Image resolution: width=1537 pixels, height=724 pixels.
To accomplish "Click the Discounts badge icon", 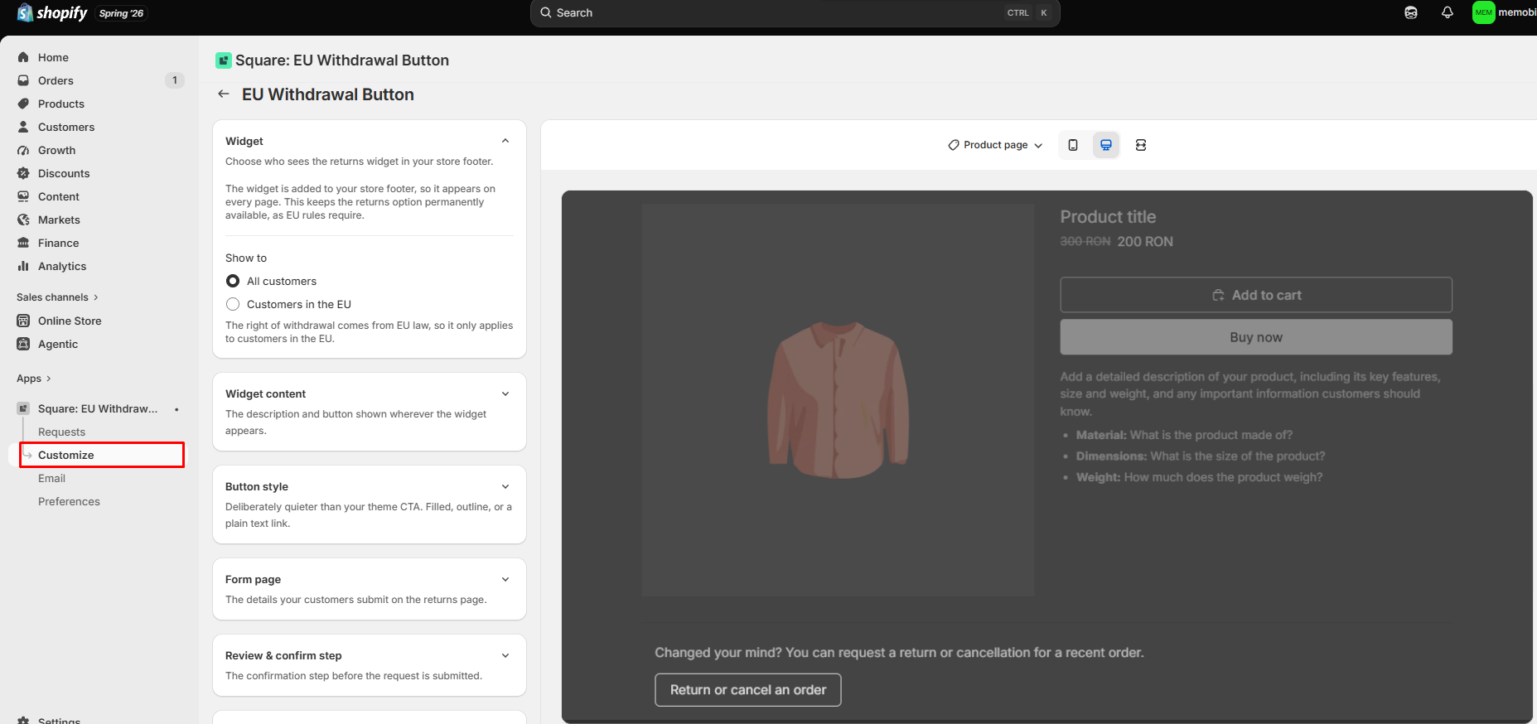I will point(23,173).
